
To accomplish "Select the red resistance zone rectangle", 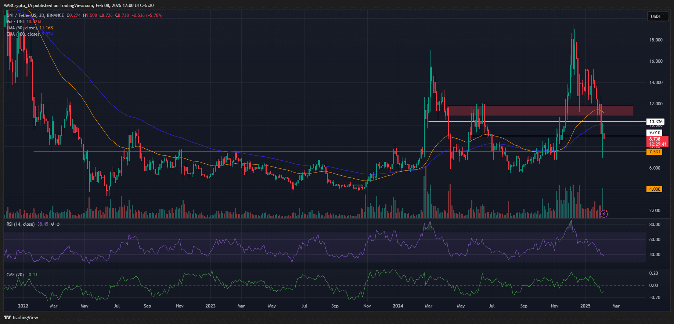I will (540, 110).
